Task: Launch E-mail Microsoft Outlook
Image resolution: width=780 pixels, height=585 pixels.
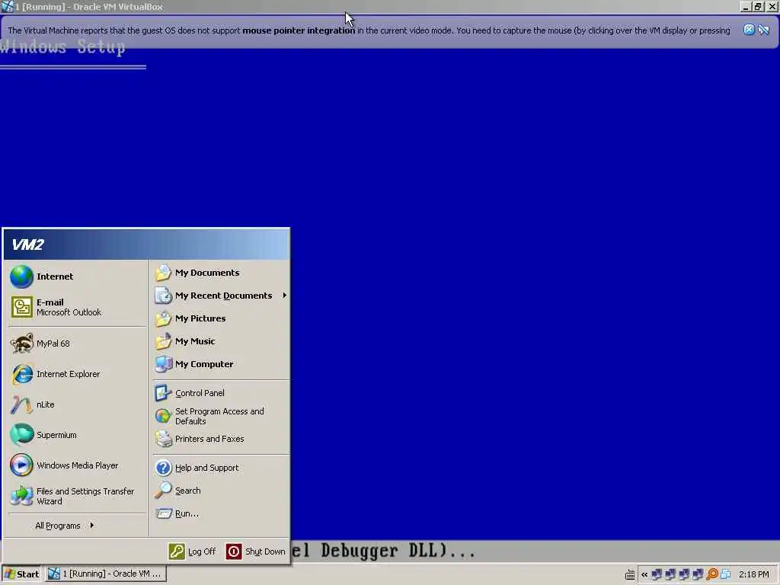Action: 76,307
